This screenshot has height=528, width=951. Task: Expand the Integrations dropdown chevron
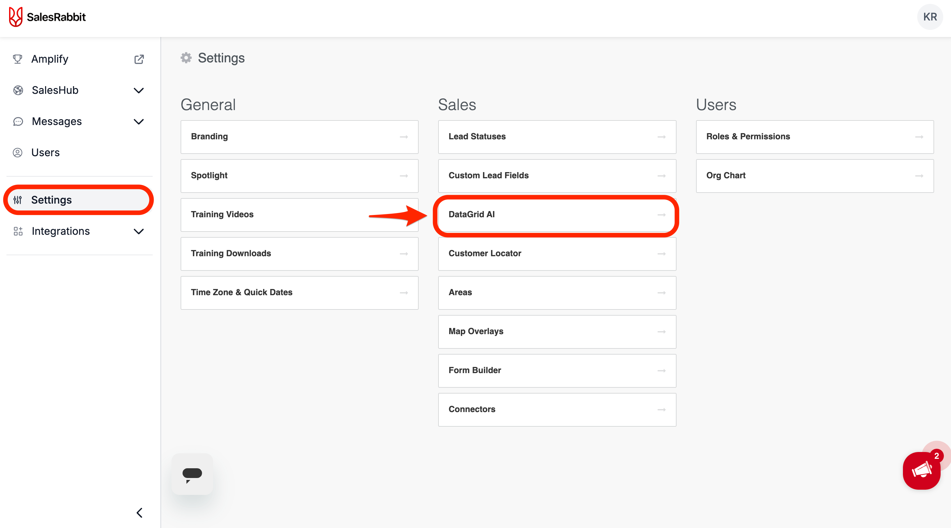(x=138, y=231)
